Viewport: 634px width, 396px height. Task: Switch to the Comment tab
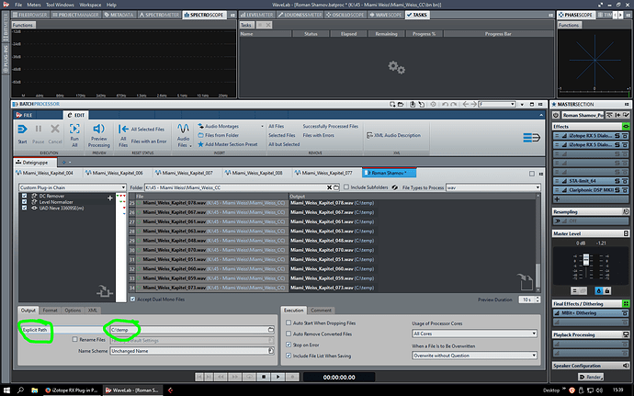[321, 311]
